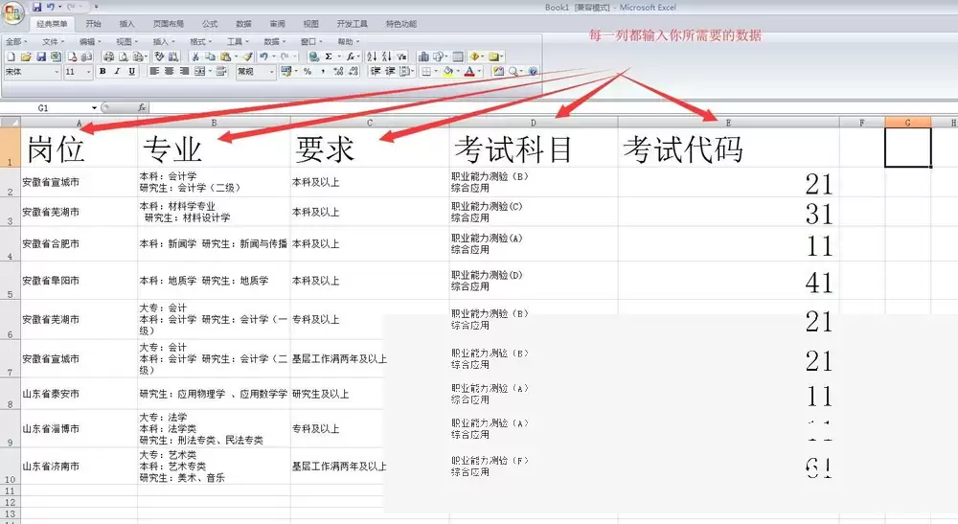Switch to the 公式 ribbon tab
Image resolution: width=958 pixels, height=524 pixels.
210,24
